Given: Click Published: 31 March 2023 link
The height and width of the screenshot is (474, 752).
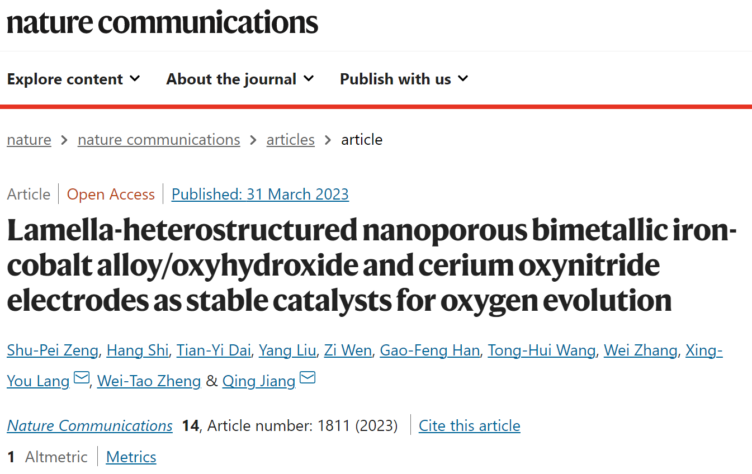Looking at the screenshot, I should pos(260,195).
